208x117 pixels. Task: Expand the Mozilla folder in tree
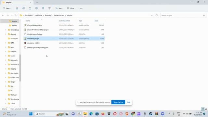[x=6, y=69]
